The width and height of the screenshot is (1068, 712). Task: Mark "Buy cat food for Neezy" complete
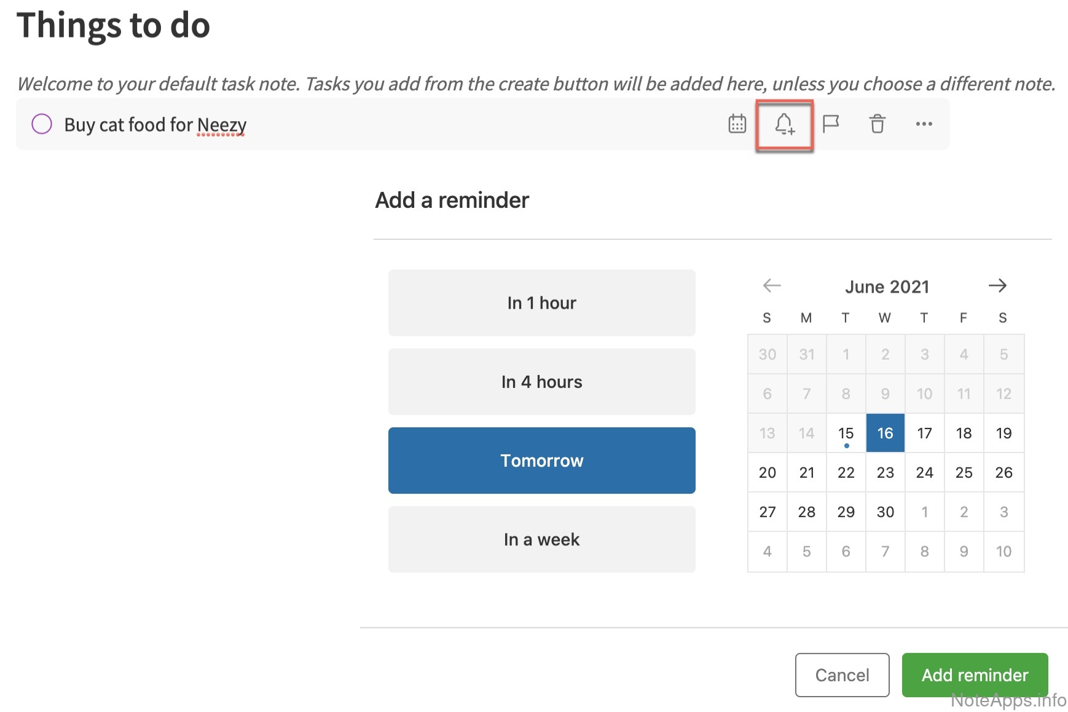42,124
